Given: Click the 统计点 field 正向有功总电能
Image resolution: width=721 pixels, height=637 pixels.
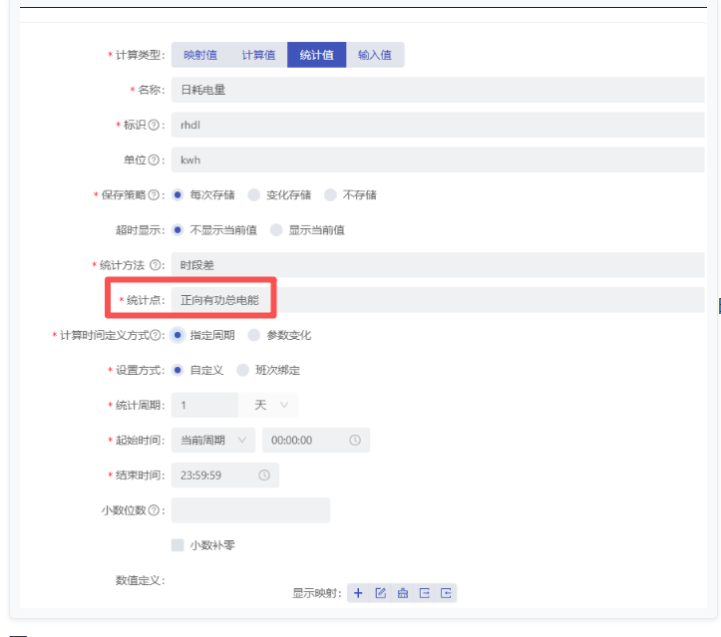Looking at the screenshot, I should point(439,300).
